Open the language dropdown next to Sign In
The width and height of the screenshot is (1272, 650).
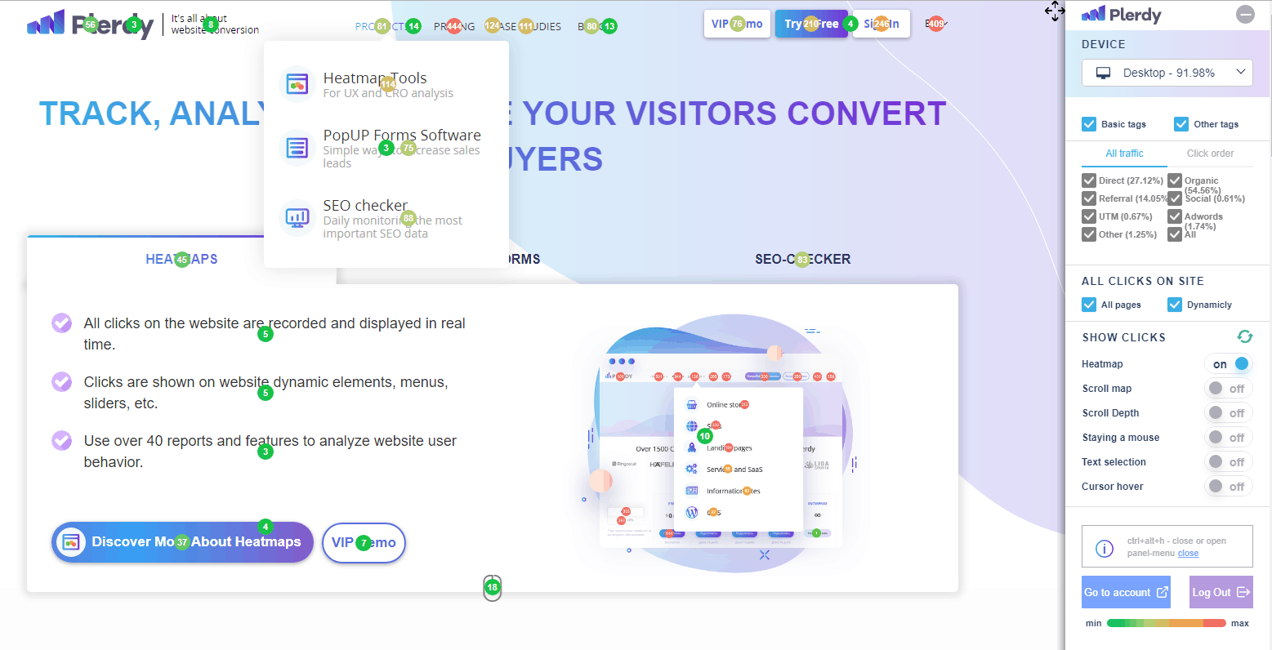pyautogui.click(x=936, y=24)
